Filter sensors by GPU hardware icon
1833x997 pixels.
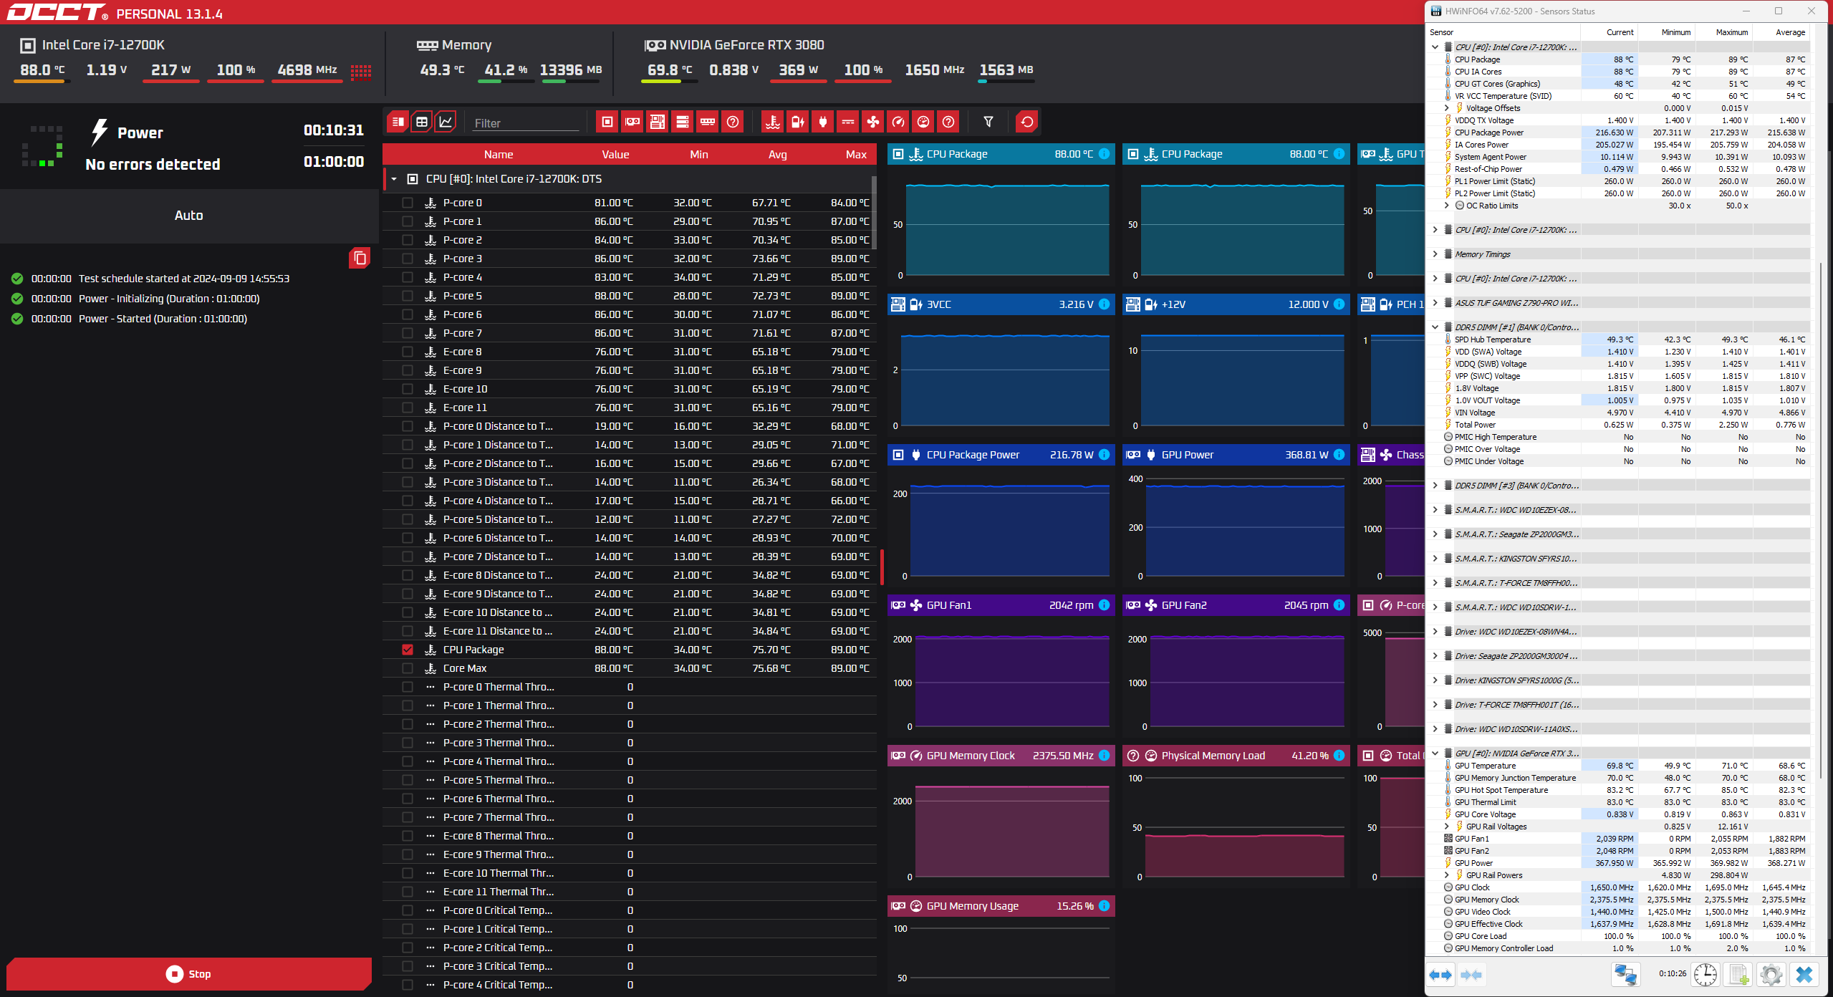[632, 122]
